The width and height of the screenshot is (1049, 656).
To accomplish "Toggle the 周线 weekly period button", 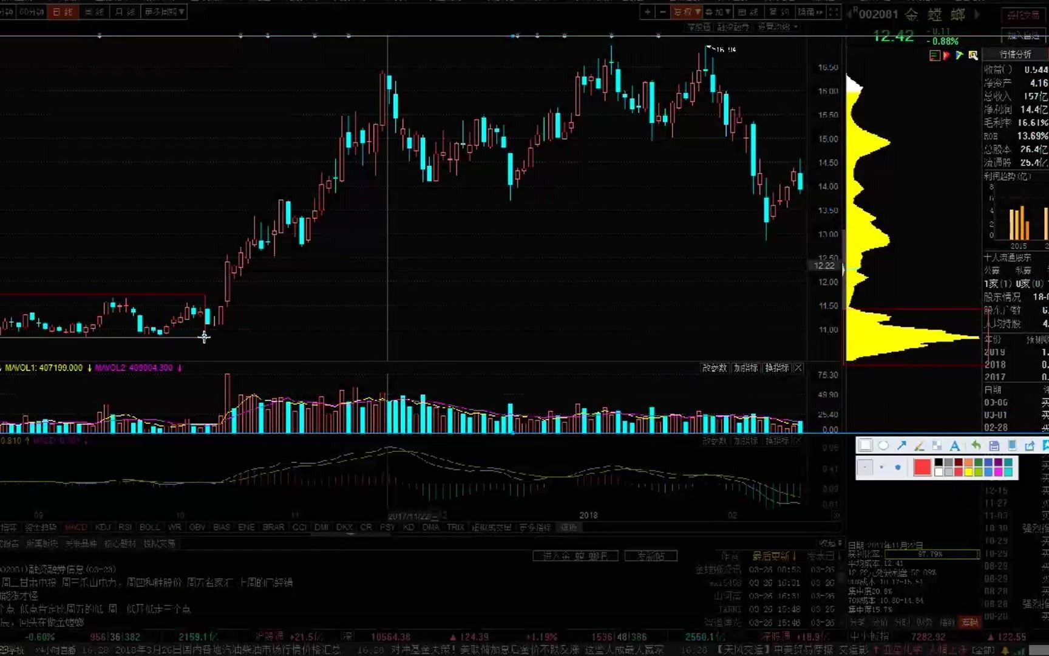I will coord(94,12).
